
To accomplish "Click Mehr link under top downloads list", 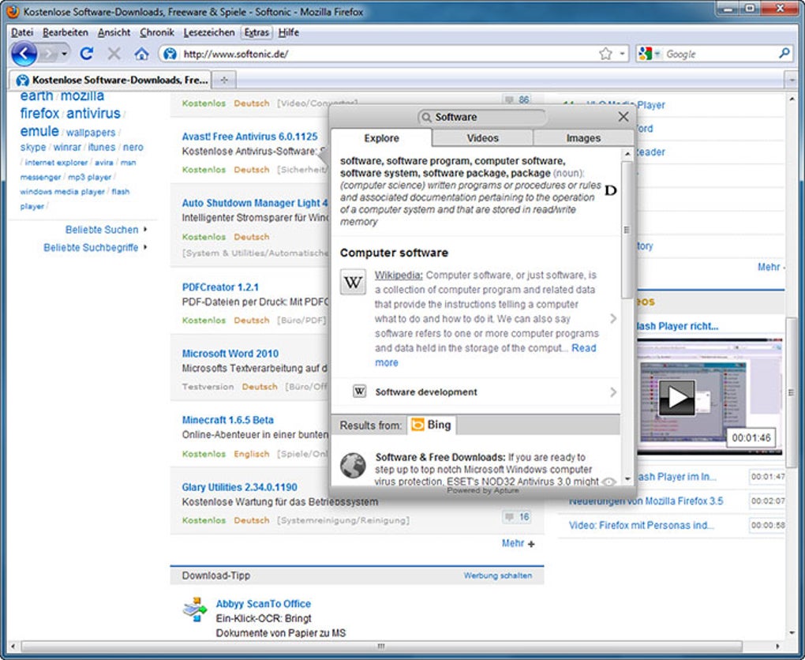I will pyautogui.click(x=769, y=267).
